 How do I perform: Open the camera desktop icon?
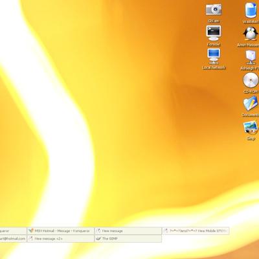[214, 10]
